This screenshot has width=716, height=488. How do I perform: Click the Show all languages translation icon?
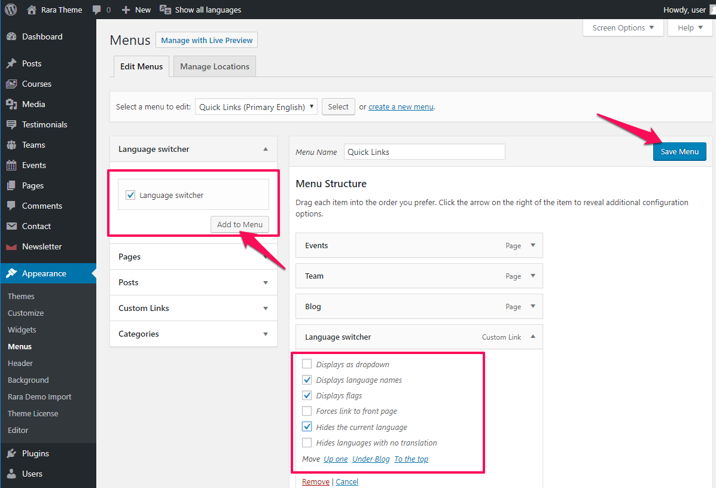(x=165, y=10)
